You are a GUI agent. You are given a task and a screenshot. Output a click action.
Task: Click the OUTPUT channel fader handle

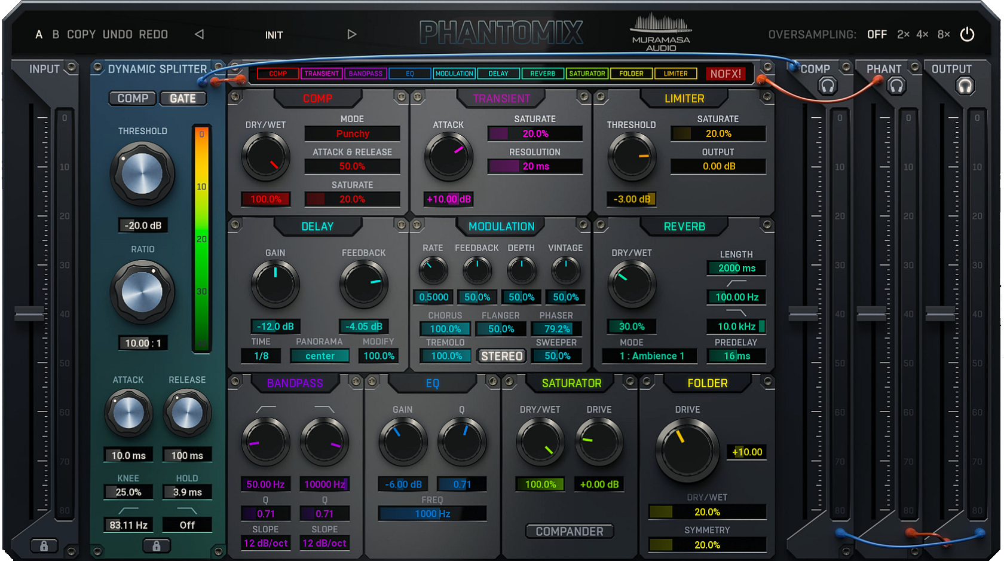tap(941, 313)
